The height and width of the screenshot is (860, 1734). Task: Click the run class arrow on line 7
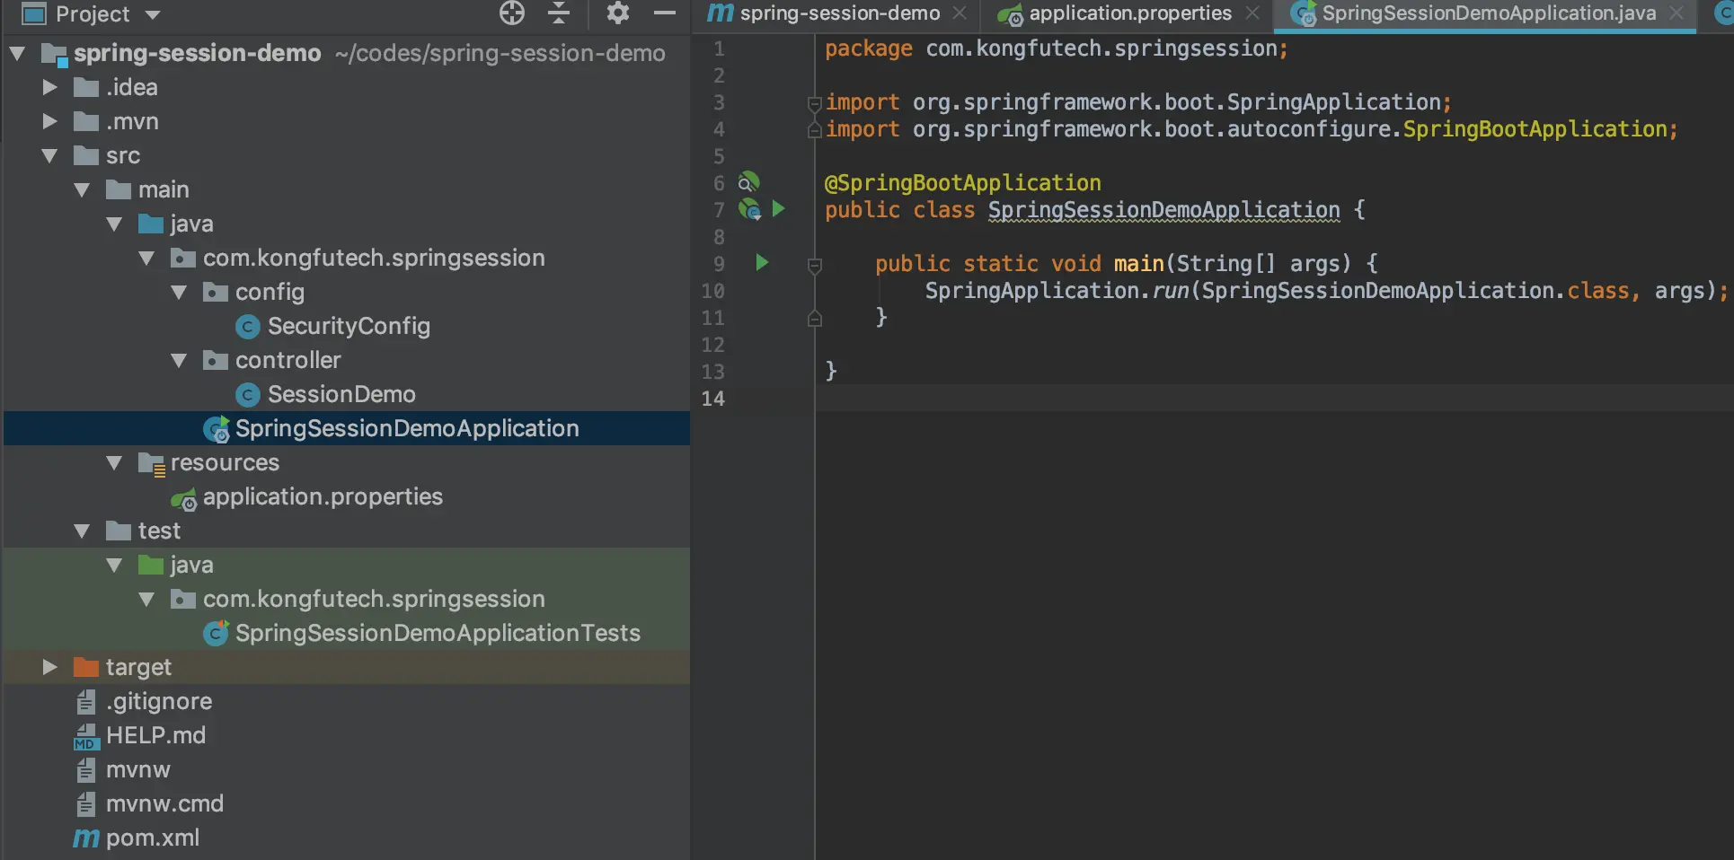(779, 209)
